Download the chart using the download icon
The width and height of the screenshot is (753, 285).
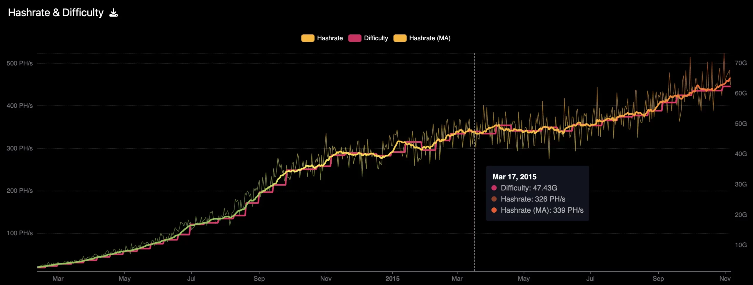coord(113,12)
